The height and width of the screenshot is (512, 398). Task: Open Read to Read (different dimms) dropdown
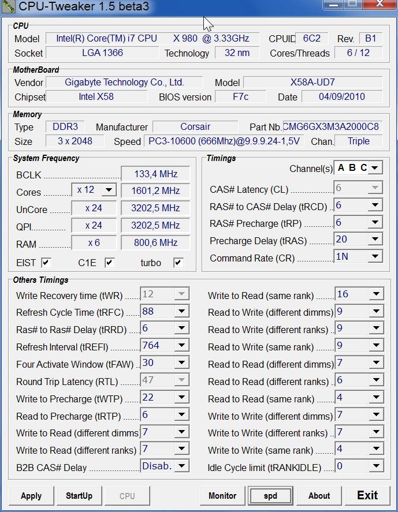click(359, 362)
